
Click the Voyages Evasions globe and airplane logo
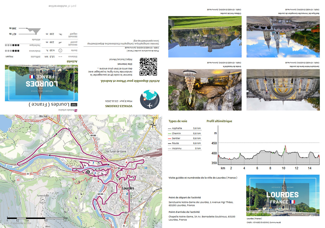pos(150,99)
